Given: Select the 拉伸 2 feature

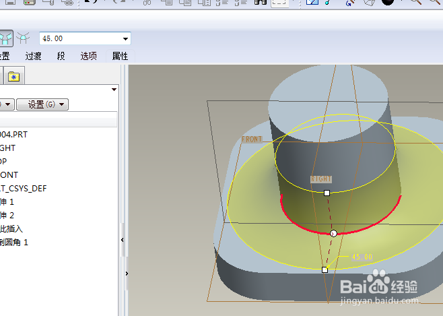Looking at the screenshot, I should (7, 216).
